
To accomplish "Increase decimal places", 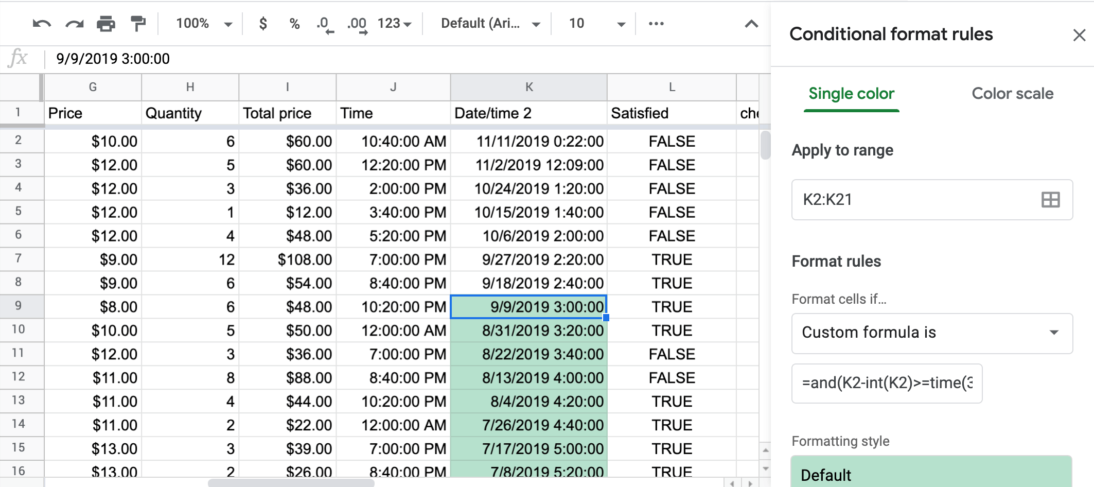I will pyautogui.click(x=356, y=23).
